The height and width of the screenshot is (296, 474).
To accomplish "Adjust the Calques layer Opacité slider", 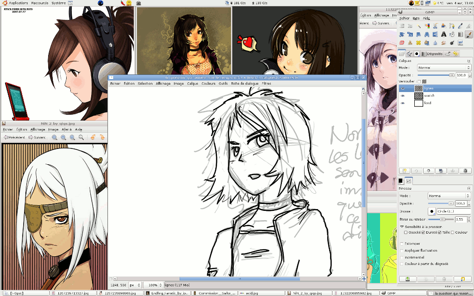I will click(x=436, y=75).
